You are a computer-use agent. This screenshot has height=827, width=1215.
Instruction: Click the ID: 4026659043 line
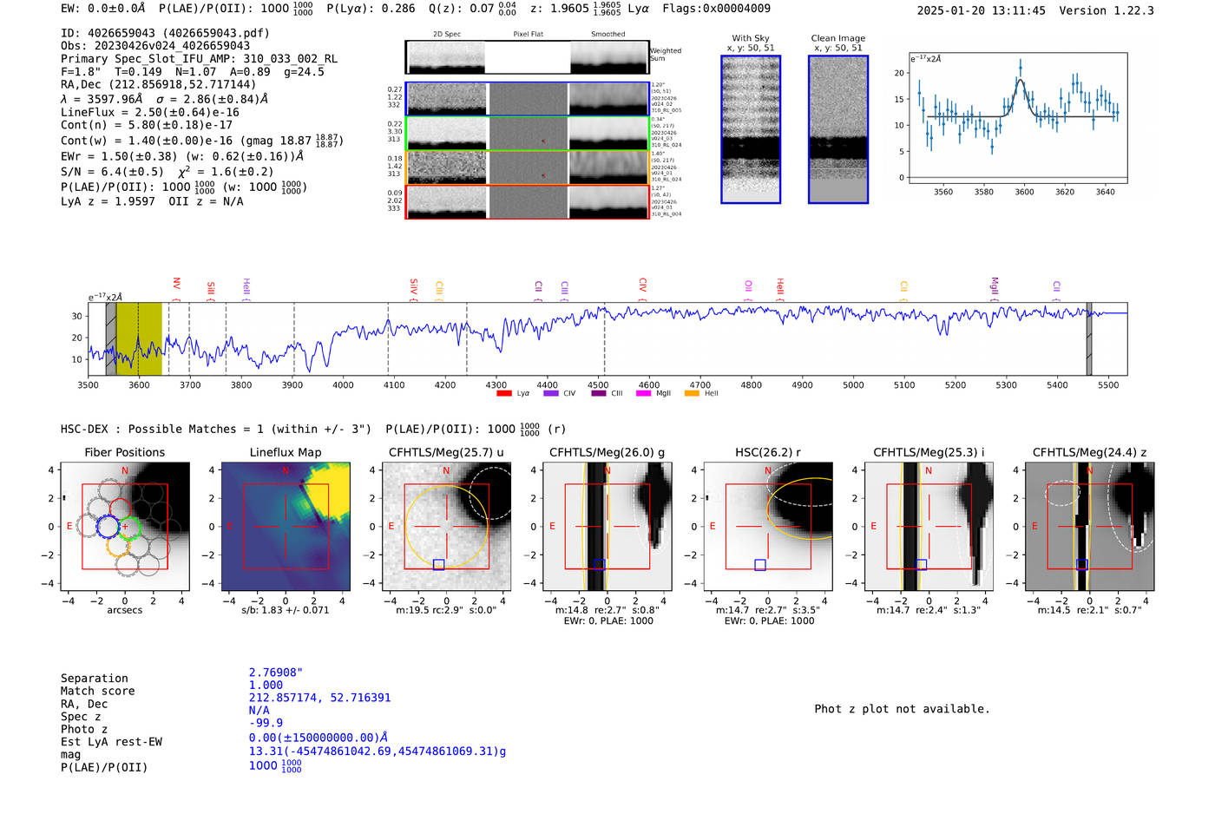[165, 33]
